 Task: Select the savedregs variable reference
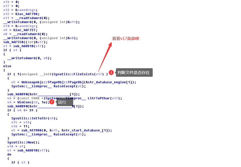[x=26, y=10]
